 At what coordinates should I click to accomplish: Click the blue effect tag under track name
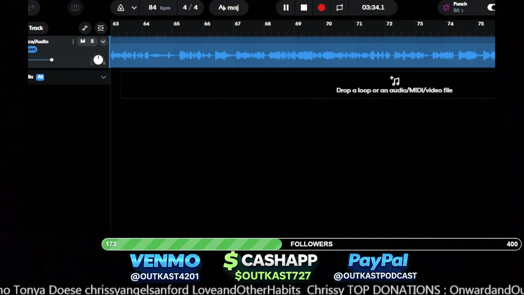click(x=32, y=49)
